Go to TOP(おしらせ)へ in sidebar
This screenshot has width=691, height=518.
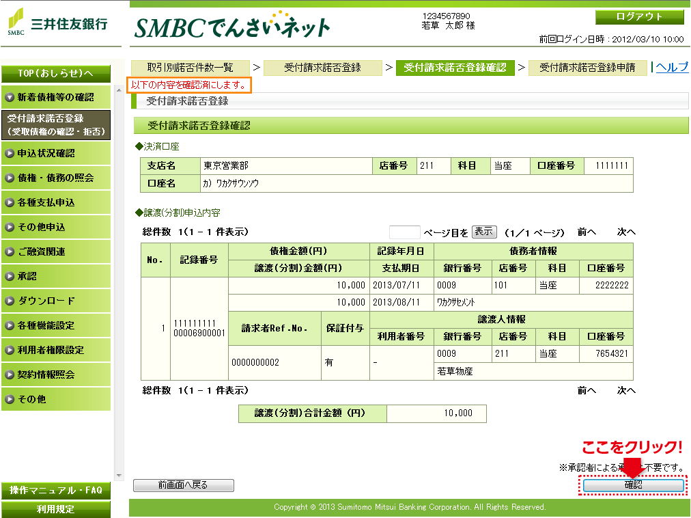tap(56, 73)
